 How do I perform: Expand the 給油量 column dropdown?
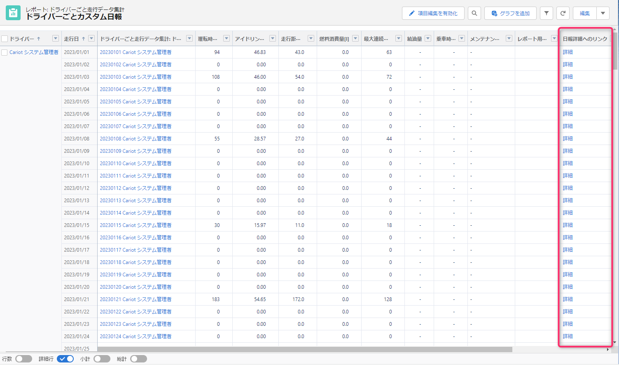pos(428,38)
